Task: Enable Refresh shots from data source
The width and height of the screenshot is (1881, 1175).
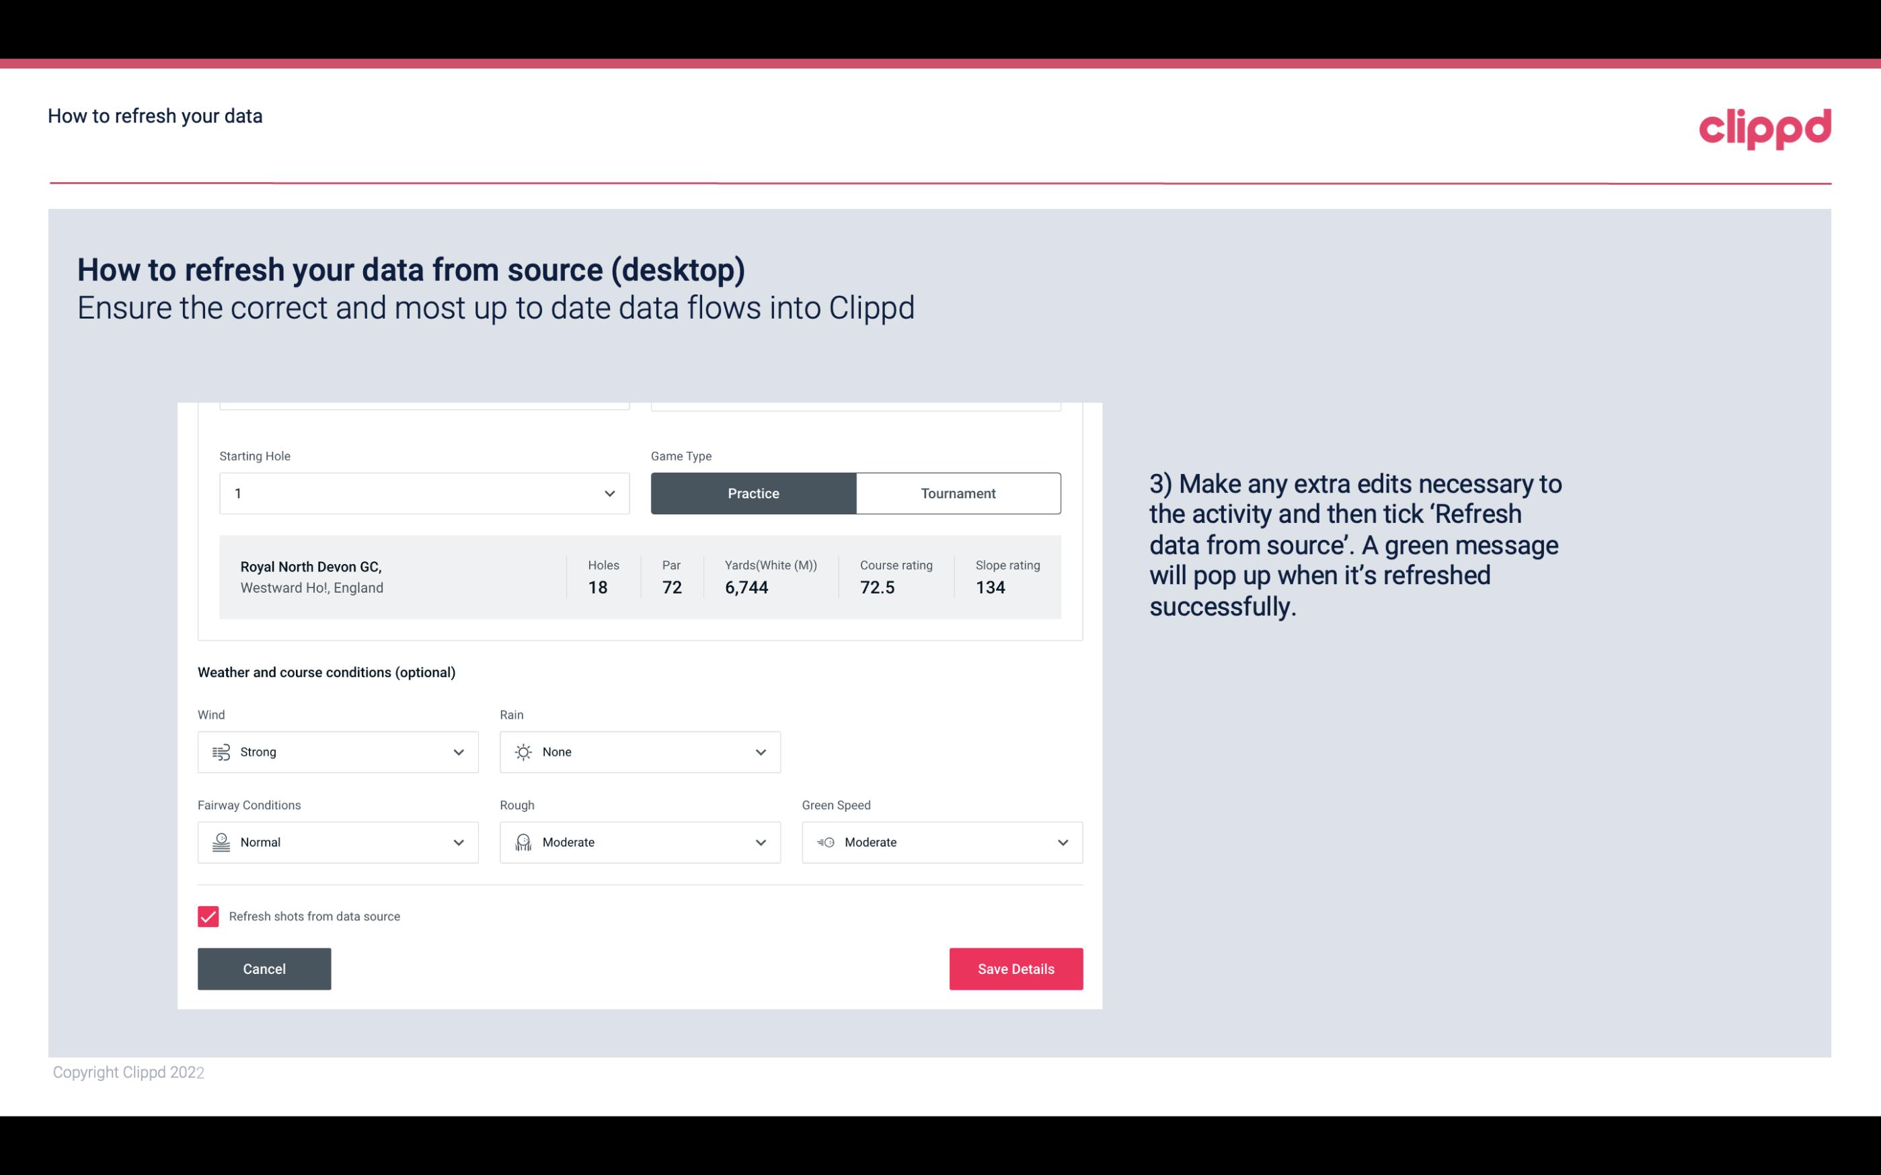Action: click(x=207, y=916)
